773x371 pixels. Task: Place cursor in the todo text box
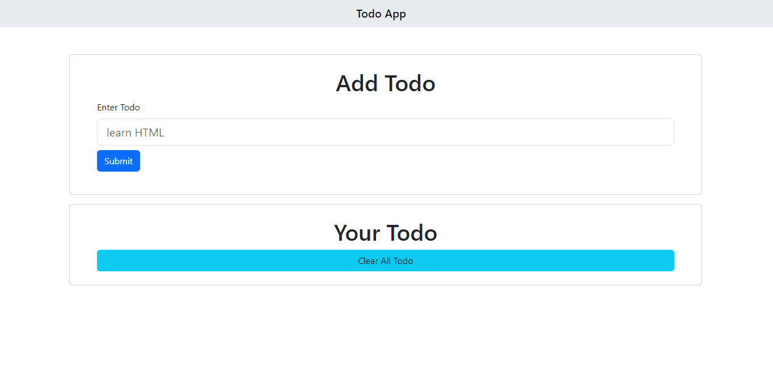[x=386, y=132]
